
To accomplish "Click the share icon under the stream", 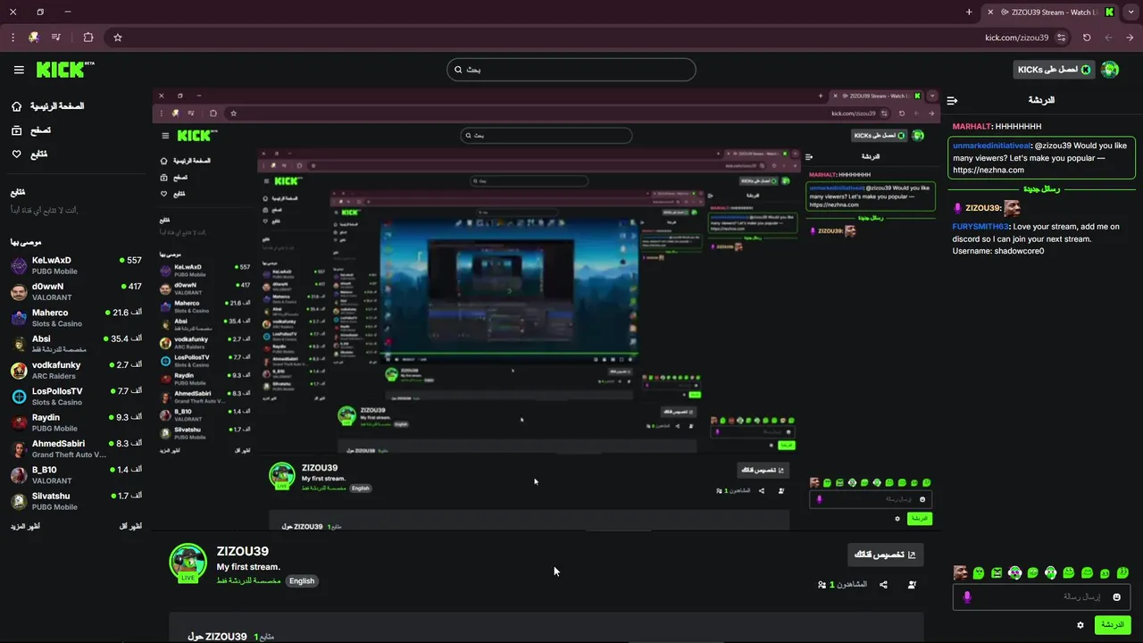I will click(x=883, y=585).
